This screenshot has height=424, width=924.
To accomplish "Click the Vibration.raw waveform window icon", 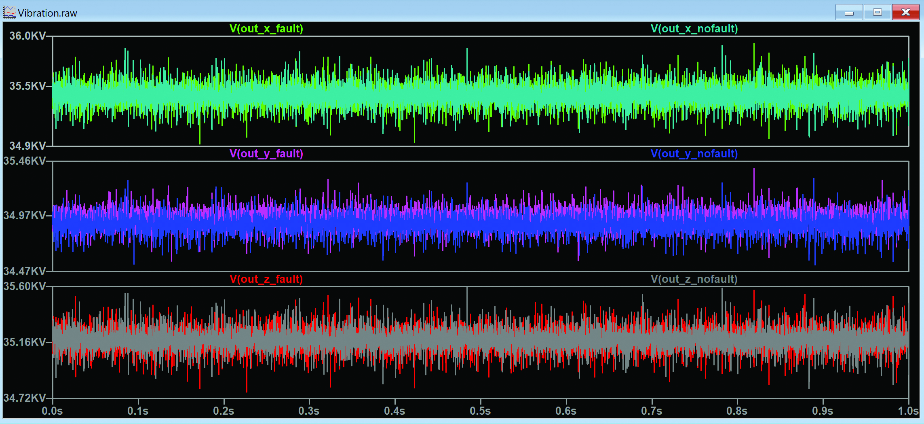I will pos(10,13).
